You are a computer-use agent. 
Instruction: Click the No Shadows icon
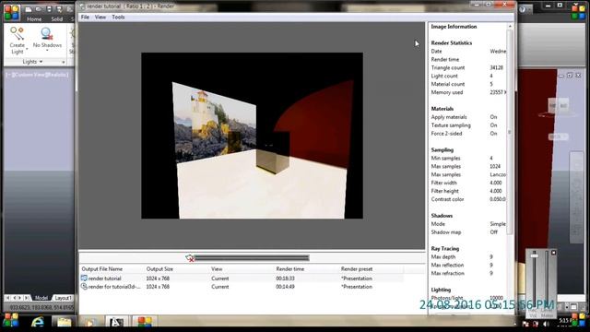(x=47, y=33)
